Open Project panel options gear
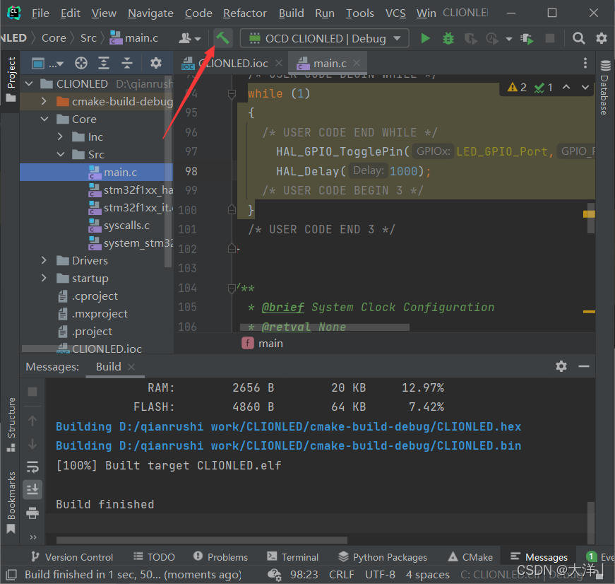Image resolution: width=615 pixels, height=584 pixels. click(x=156, y=63)
